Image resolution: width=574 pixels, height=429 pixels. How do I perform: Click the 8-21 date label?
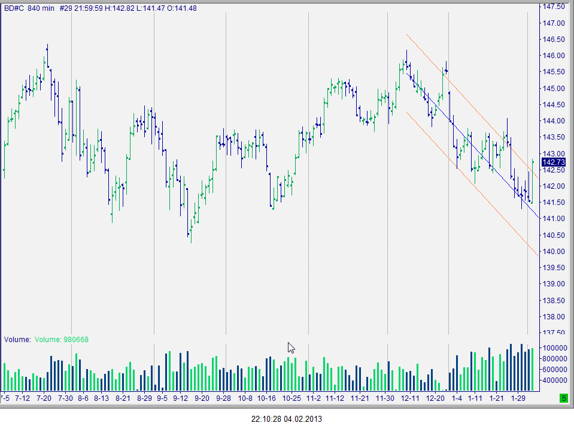point(123,398)
